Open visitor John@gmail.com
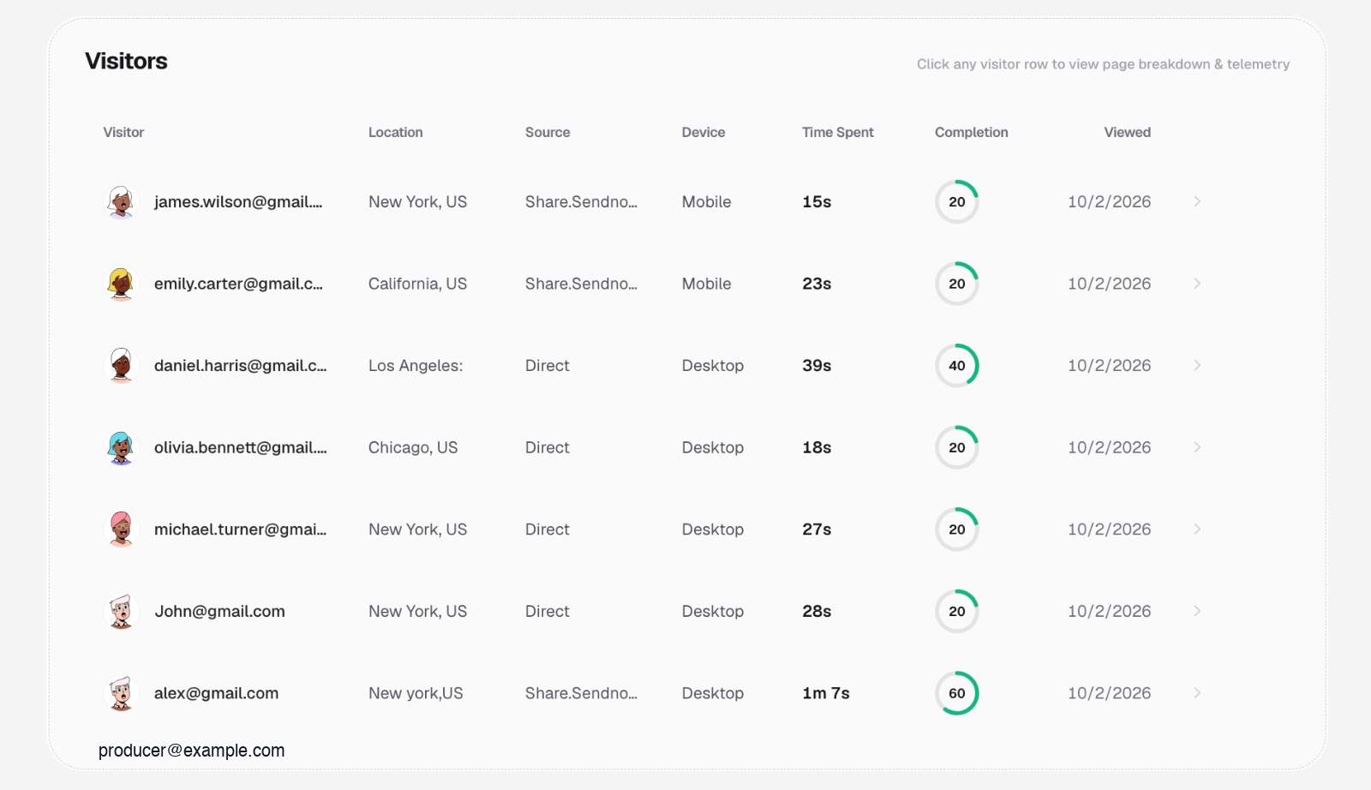The width and height of the screenshot is (1371, 790). (x=219, y=612)
